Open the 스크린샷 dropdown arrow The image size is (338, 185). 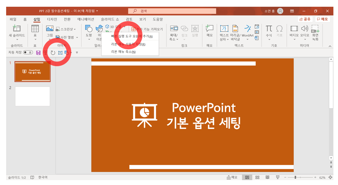pyautogui.click(x=75, y=29)
